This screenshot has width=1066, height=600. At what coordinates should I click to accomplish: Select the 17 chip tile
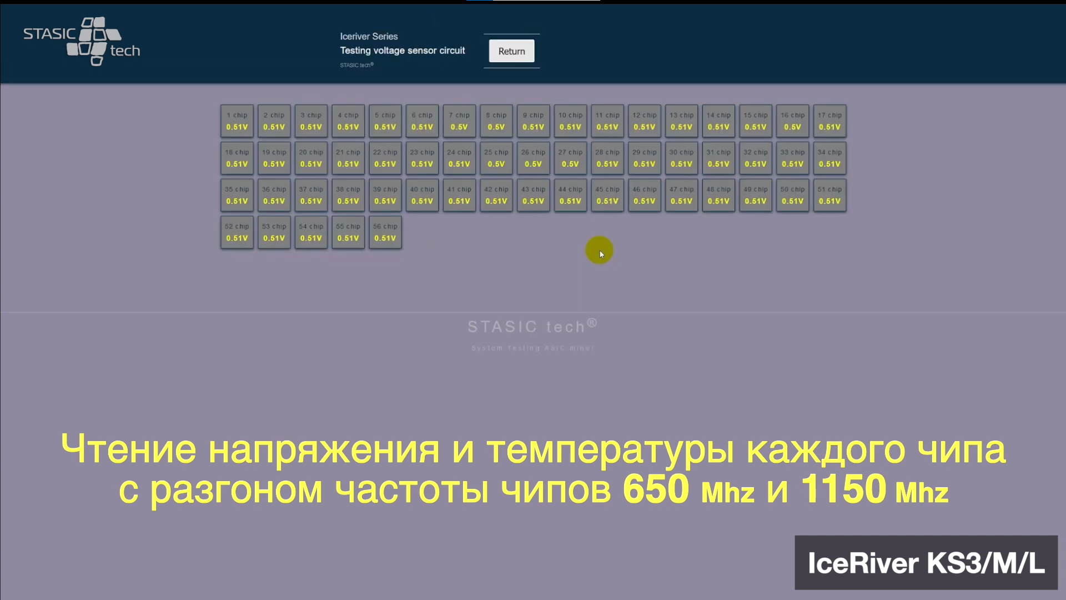pos(830,121)
